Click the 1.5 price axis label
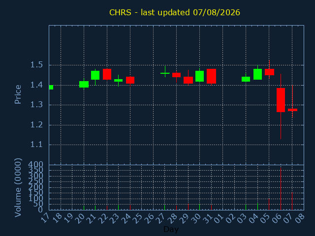The image size is (315, 236). (36, 65)
